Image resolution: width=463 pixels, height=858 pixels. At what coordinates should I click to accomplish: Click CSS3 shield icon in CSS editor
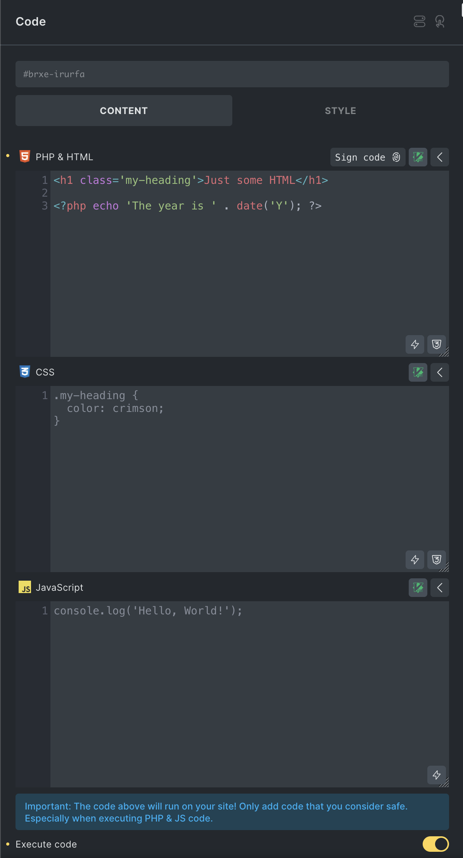click(436, 560)
